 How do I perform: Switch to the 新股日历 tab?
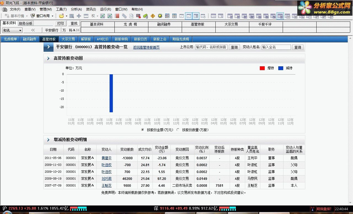tap(140, 39)
